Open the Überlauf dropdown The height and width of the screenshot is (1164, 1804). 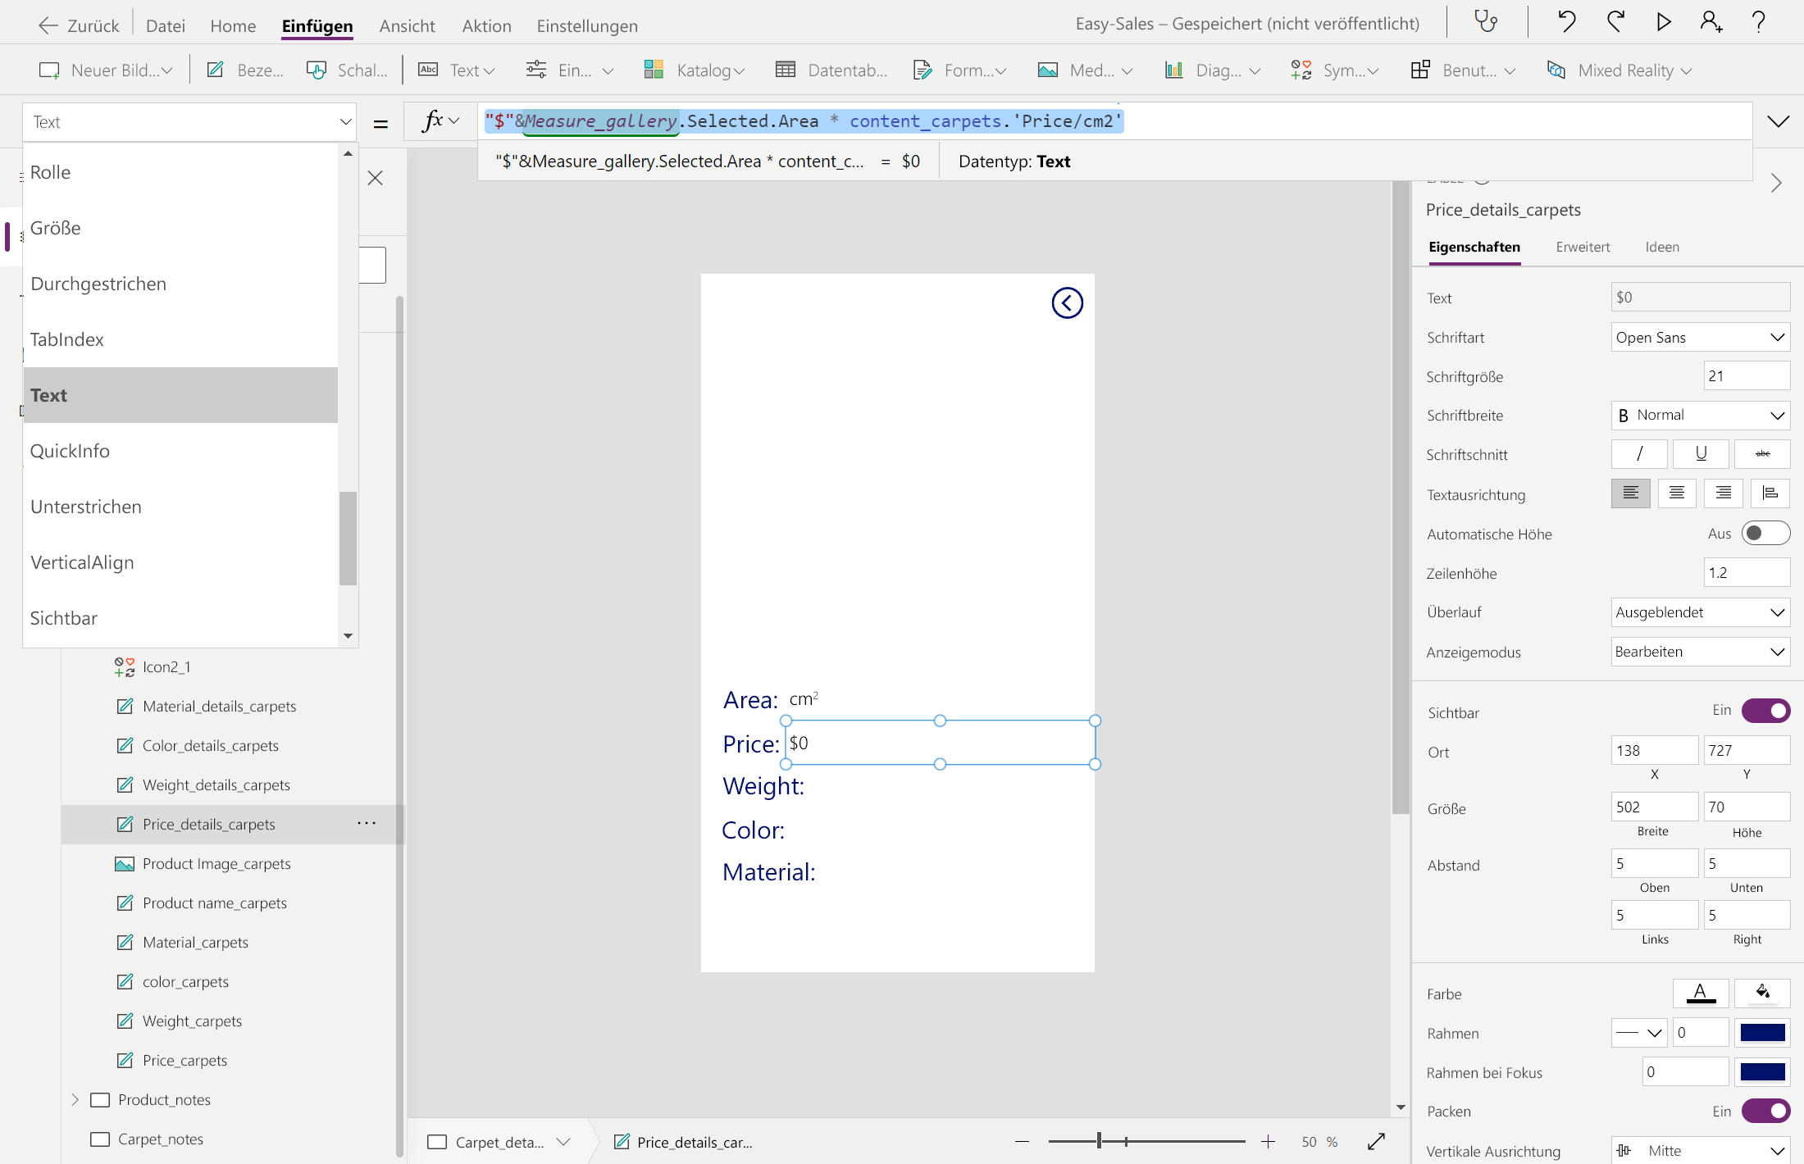click(1700, 612)
